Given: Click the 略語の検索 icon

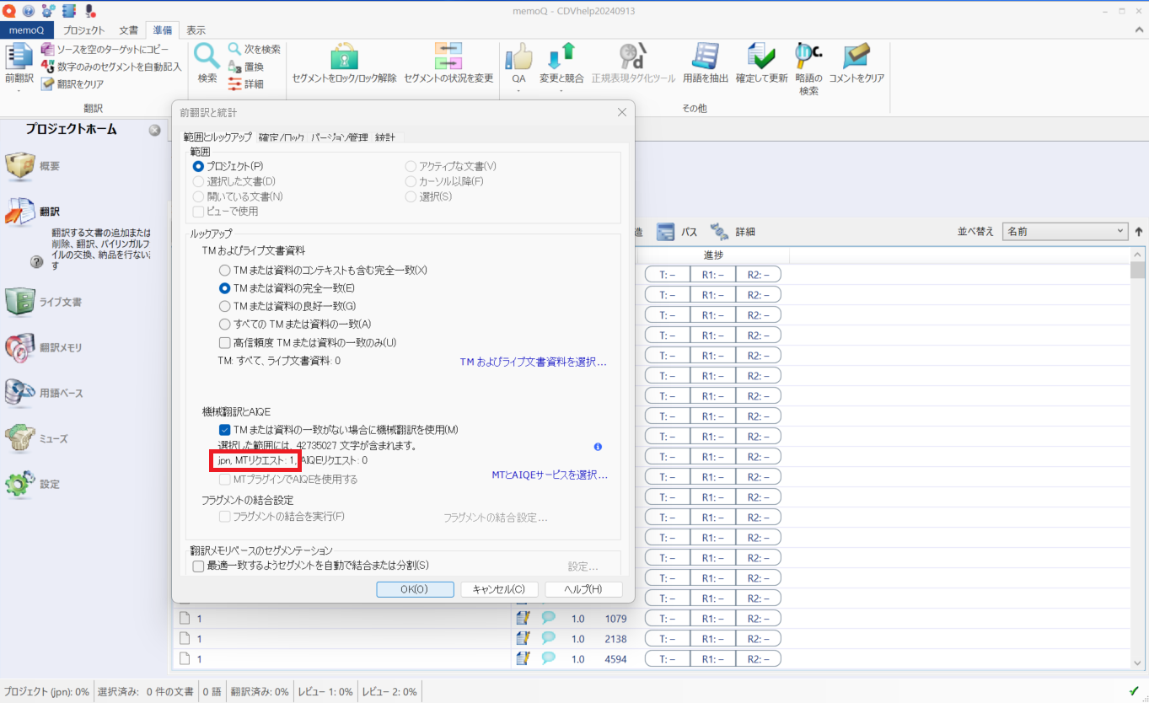Looking at the screenshot, I should pyautogui.click(x=808, y=56).
